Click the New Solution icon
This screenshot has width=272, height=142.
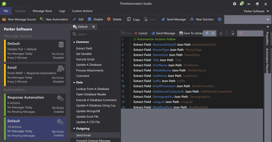click(192, 19)
